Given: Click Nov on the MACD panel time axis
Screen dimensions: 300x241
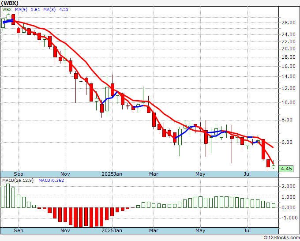Looking at the screenshot, I should pos(65,230).
